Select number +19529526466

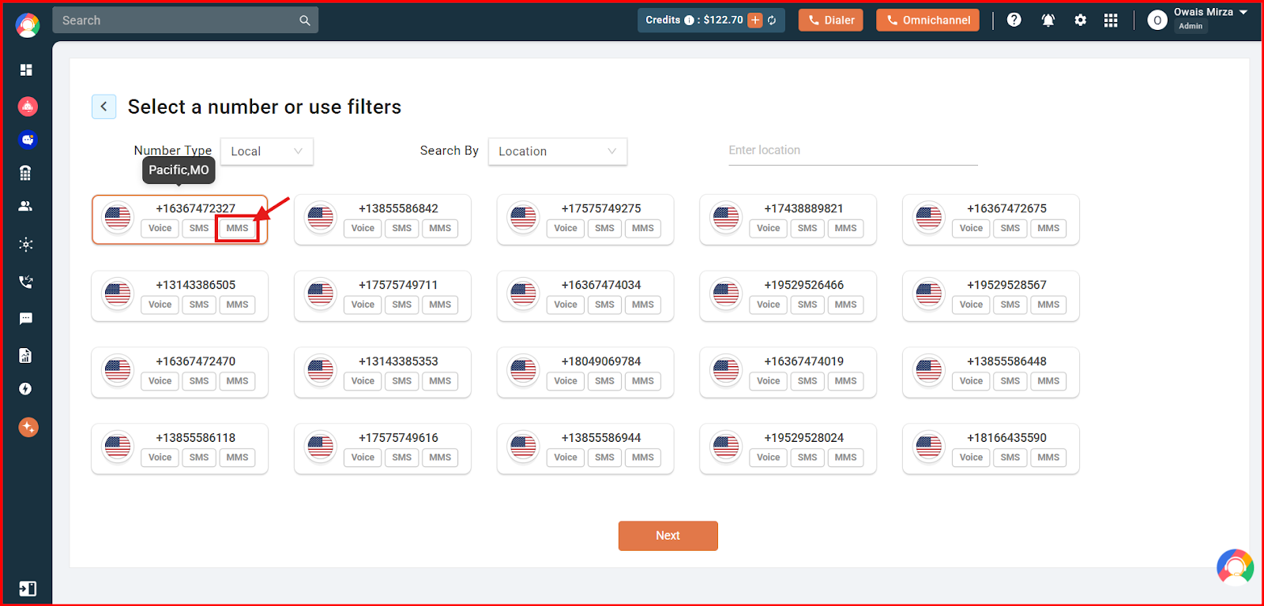point(788,296)
